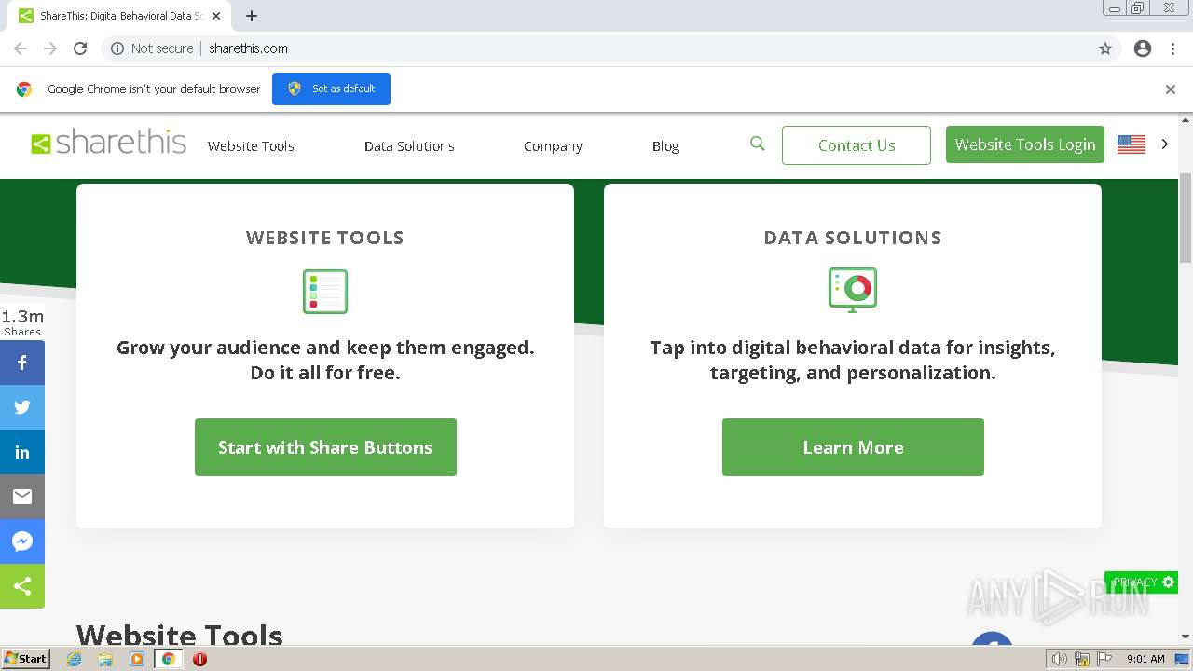1193x671 pixels.
Task: Go forward to the next page
Action: (50, 48)
